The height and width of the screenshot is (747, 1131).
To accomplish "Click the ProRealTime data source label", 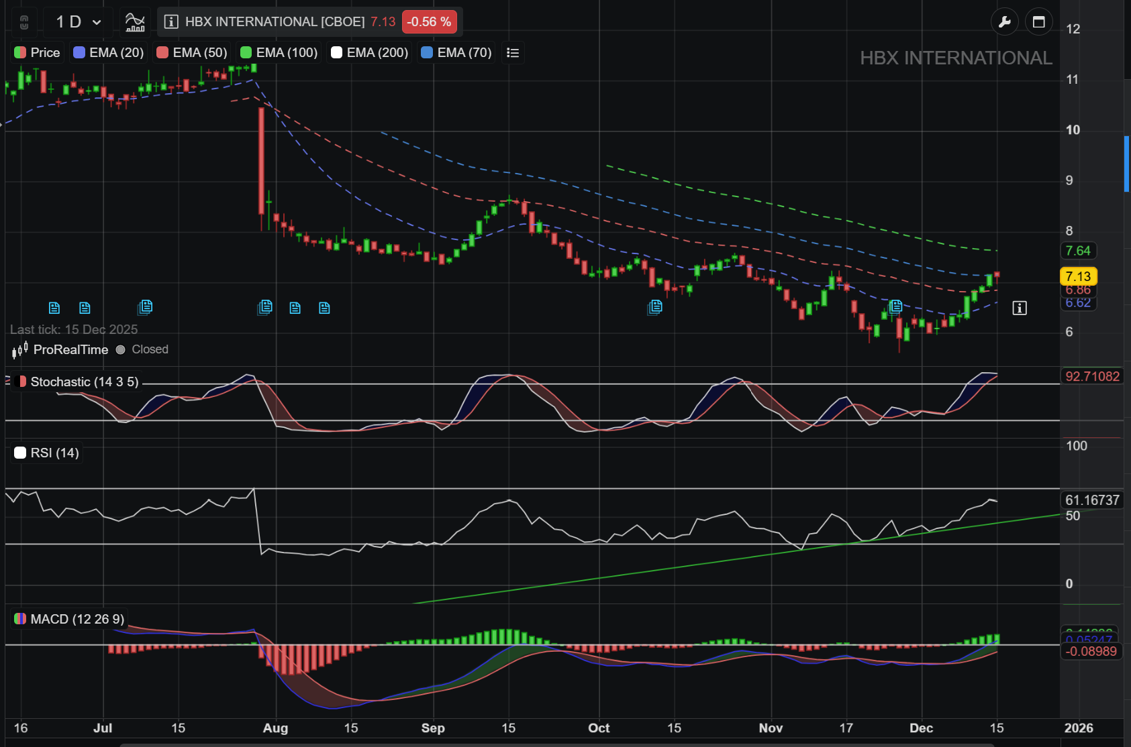I will pos(70,349).
